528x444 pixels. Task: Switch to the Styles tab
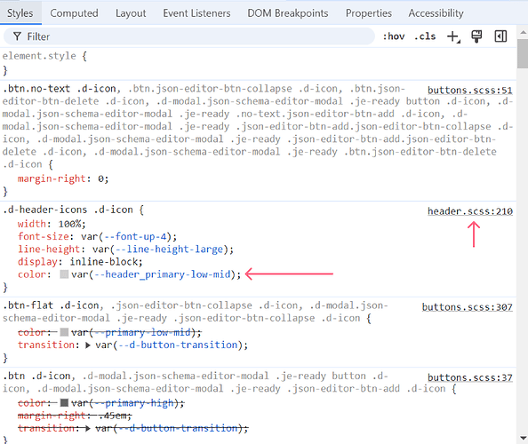pyautogui.click(x=20, y=13)
